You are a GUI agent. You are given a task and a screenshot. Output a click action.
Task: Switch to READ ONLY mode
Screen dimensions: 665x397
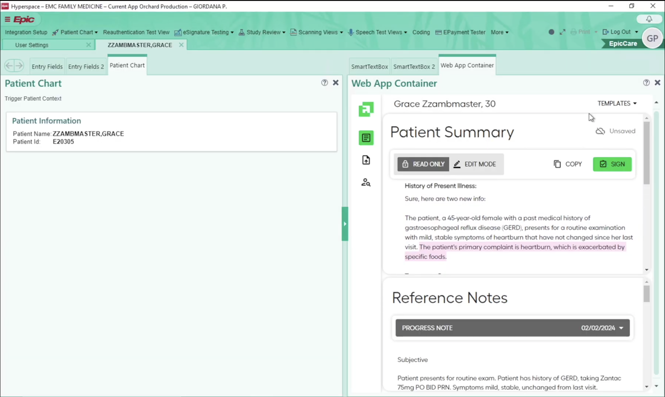(x=423, y=164)
